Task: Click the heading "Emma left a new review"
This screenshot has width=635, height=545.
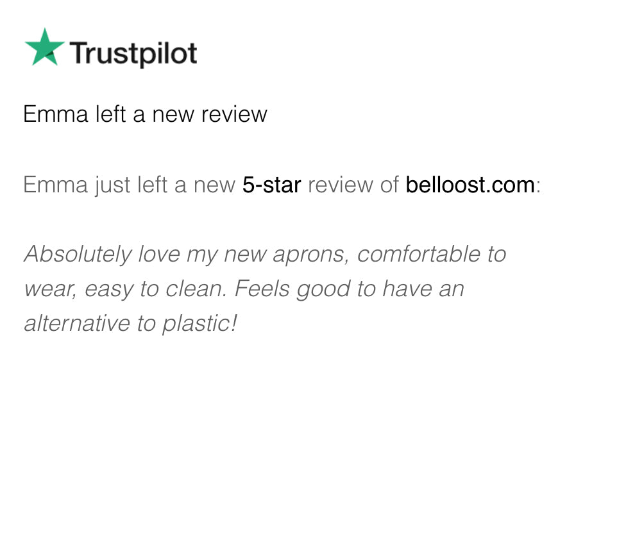Action: pyautogui.click(x=145, y=114)
